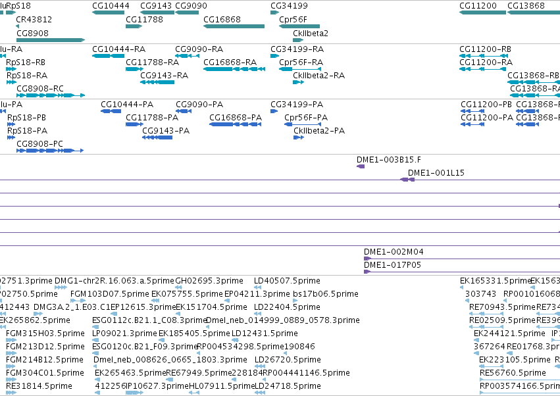This screenshot has height=396, width=560.
Task: Click EST LD40507.5prime
Action: pyautogui.click(x=257, y=287)
